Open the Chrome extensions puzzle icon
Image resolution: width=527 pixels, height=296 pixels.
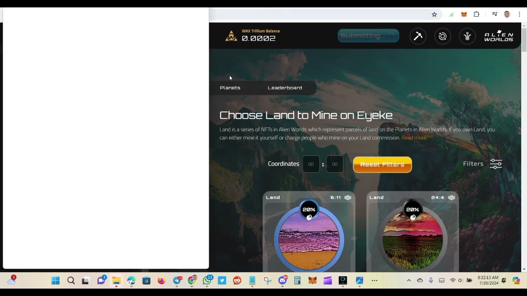(476, 14)
